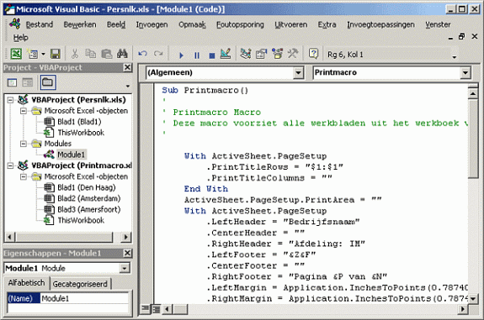Select Blad1 (Blad1) in project tree
The height and width of the screenshot is (320, 484).
(79, 122)
